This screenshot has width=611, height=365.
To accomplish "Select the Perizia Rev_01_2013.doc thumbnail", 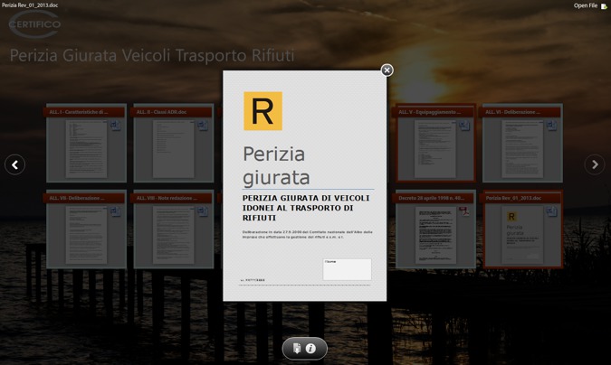I will 522,231.
